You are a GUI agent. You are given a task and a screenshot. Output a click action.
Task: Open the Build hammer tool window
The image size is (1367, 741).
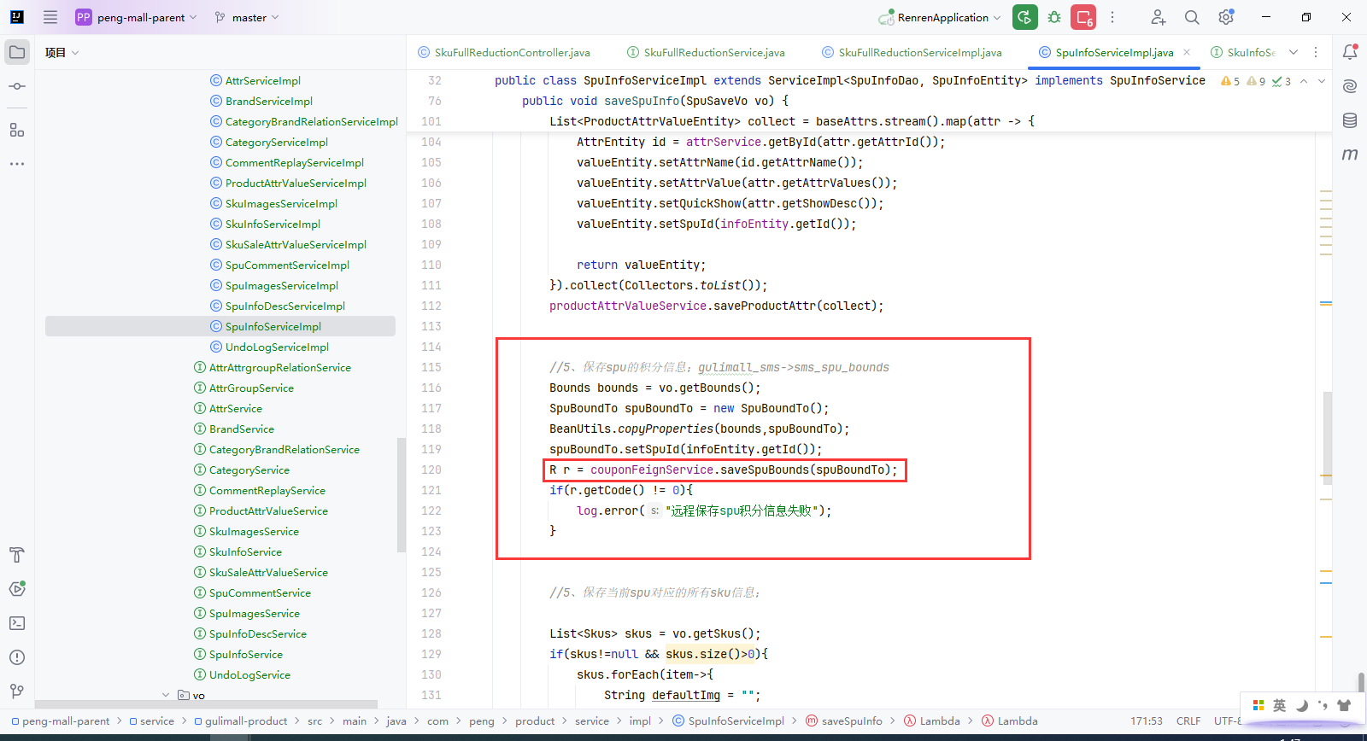coord(17,555)
